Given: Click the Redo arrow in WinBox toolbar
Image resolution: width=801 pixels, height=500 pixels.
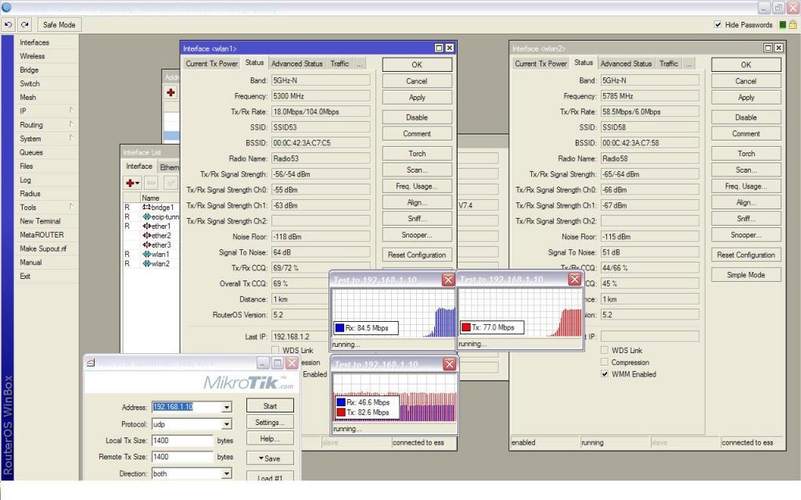Looking at the screenshot, I should coord(25,24).
